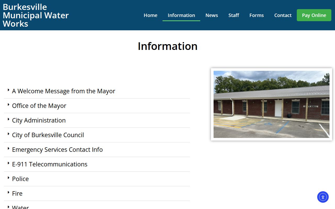Expand Emergency Services Contact Info
The width and height of the screenshot is (335, 209).
point(97,150)
